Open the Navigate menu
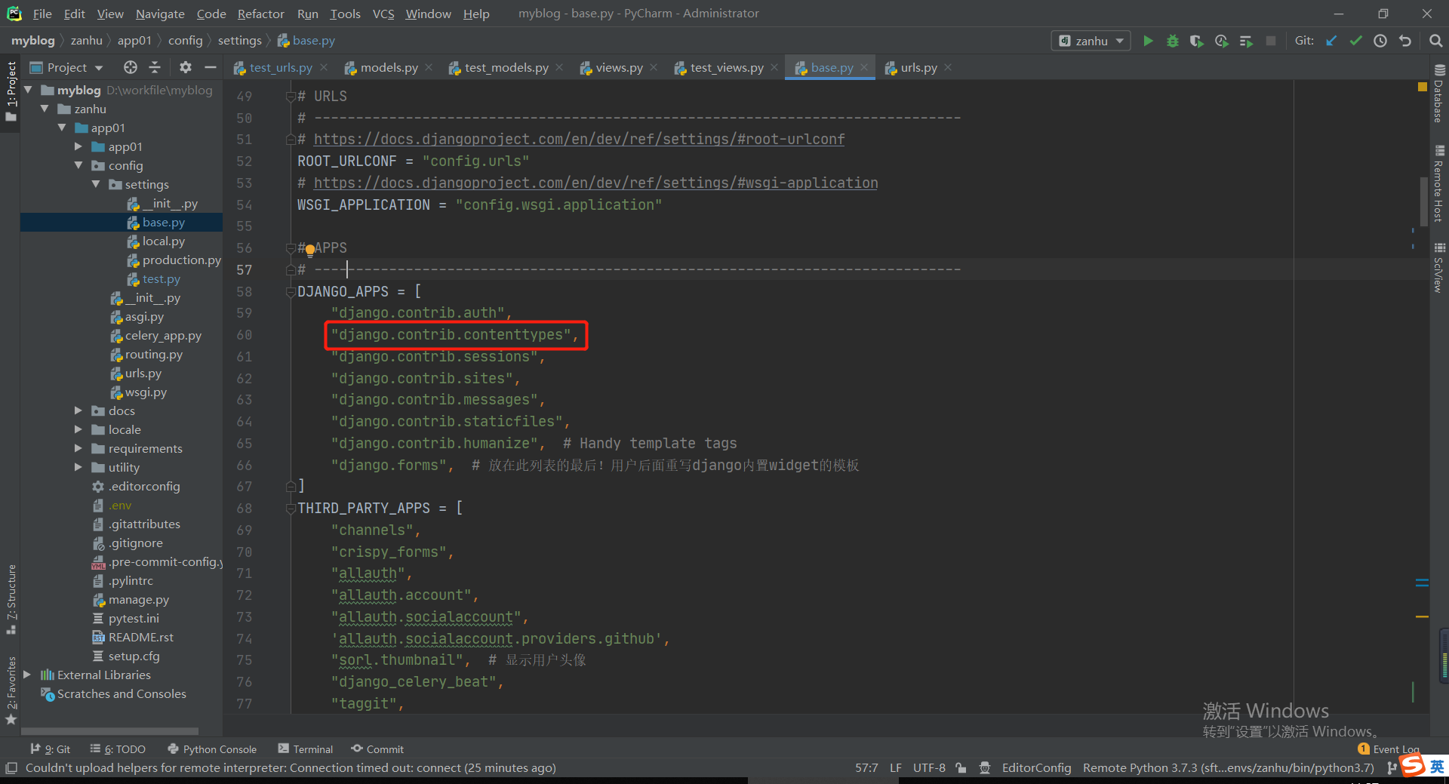Image resolution: width=1449 pixels, height=784 pixels. (x=160, y=14)
